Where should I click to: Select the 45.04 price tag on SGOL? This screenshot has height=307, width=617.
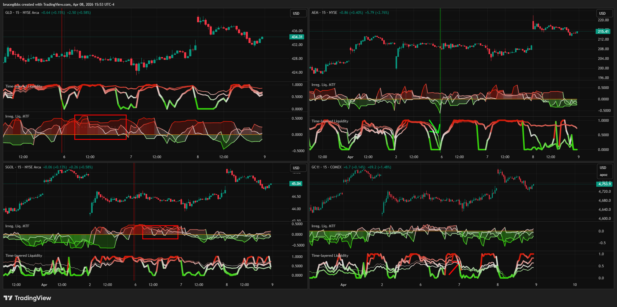(296, 184)
